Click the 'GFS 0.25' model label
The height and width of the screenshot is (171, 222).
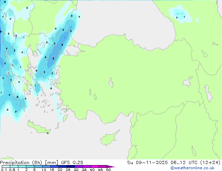72,163
